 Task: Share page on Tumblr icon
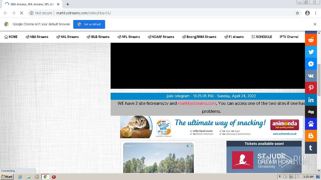(x=311, y=148)
